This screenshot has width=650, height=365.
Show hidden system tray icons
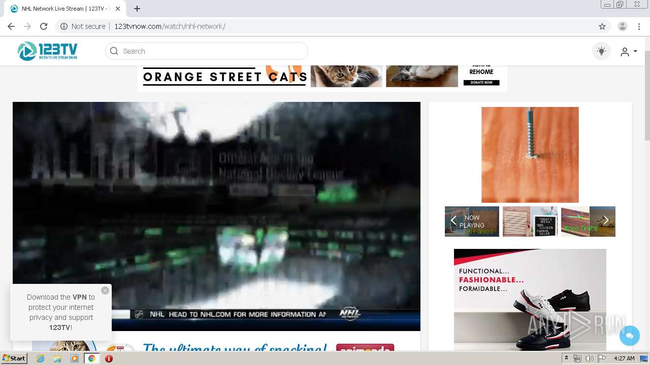[x=566, y=358]
